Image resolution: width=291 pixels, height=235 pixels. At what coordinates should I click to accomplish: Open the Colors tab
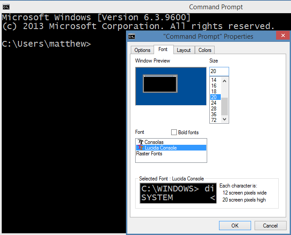[205, 50]
